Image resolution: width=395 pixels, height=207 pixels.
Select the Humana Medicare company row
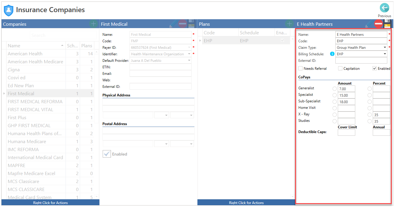(x=50, y=142)
